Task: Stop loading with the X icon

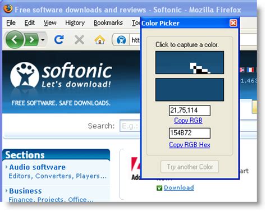Action: 79,40
